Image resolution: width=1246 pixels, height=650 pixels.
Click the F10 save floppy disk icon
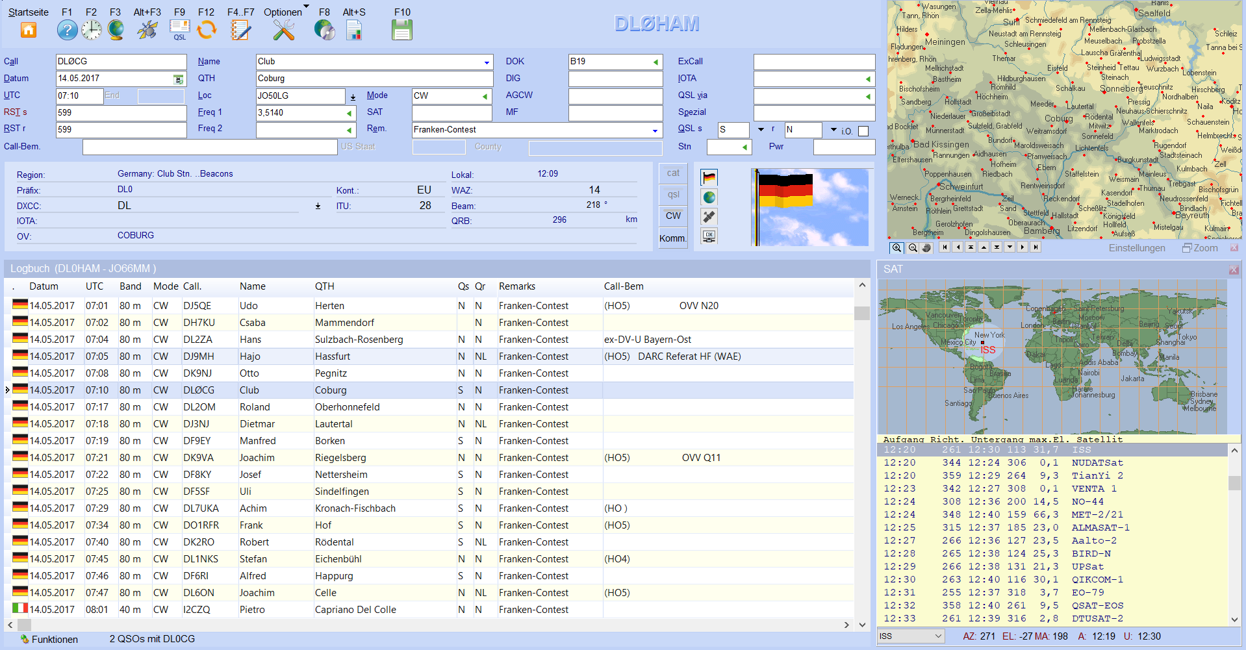tap(402, 30)
